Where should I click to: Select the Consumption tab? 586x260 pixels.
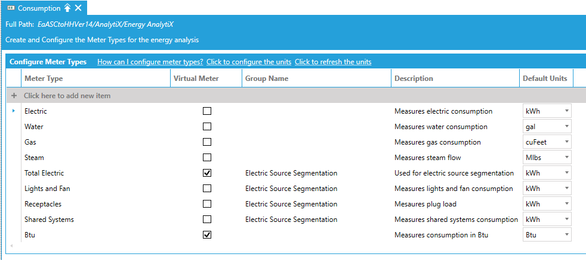point(39,8)
